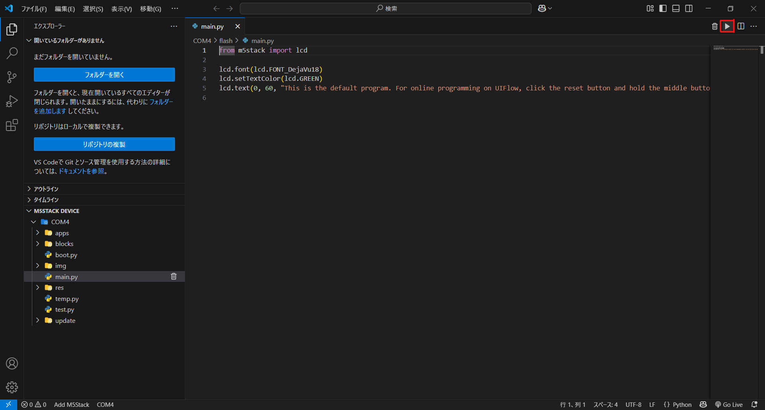Viewport: 765px width, 410px height.
Task: Click the GitHub Copilot icon in the status bar
Action: (x=703, y=404)
